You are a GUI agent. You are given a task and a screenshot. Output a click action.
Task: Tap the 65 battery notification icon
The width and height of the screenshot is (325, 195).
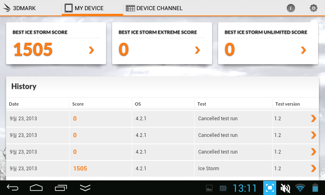[x=223, y=188]
